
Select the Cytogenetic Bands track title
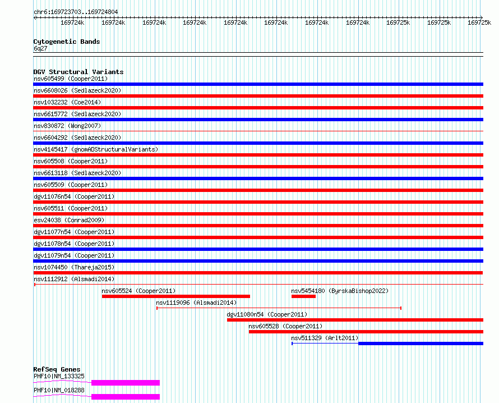coord(67,42)
